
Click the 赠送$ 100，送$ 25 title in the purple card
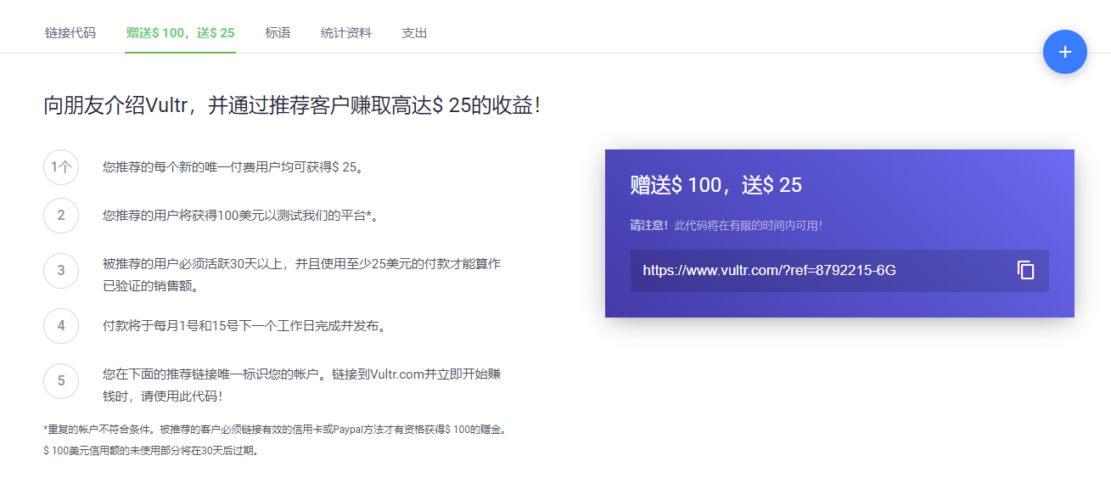(715, 185)
